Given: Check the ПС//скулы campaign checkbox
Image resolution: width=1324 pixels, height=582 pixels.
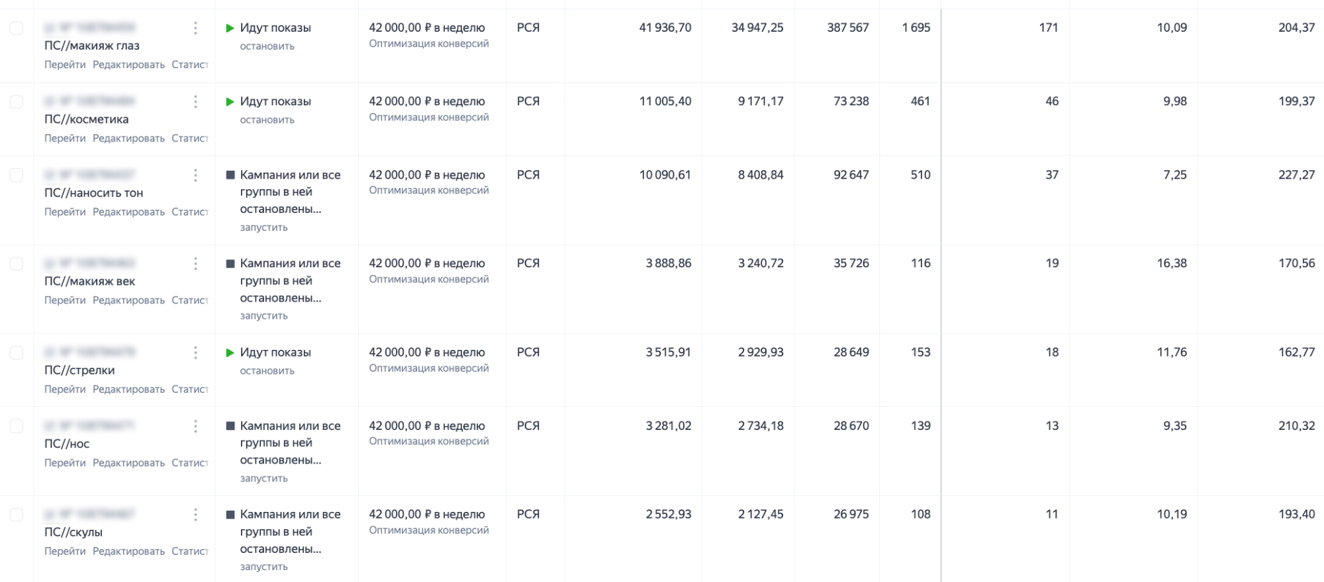Looking at the screenshot, I should pyautogui.click(x=17, y=515).
